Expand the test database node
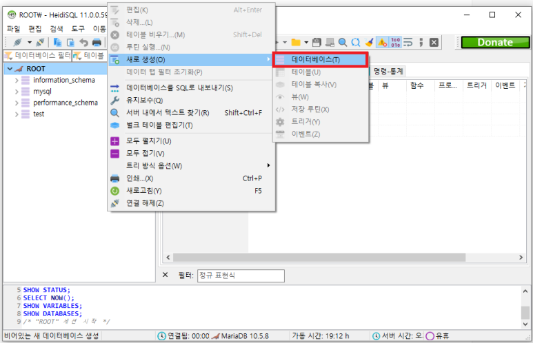Viewport: 533px width, 343px height. [x=17, y=114]
